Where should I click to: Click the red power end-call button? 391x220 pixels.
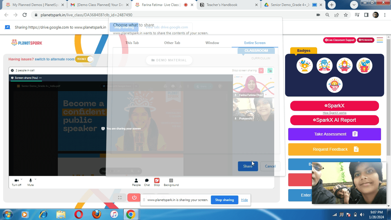pyautogui.click(x=134, y=198)
